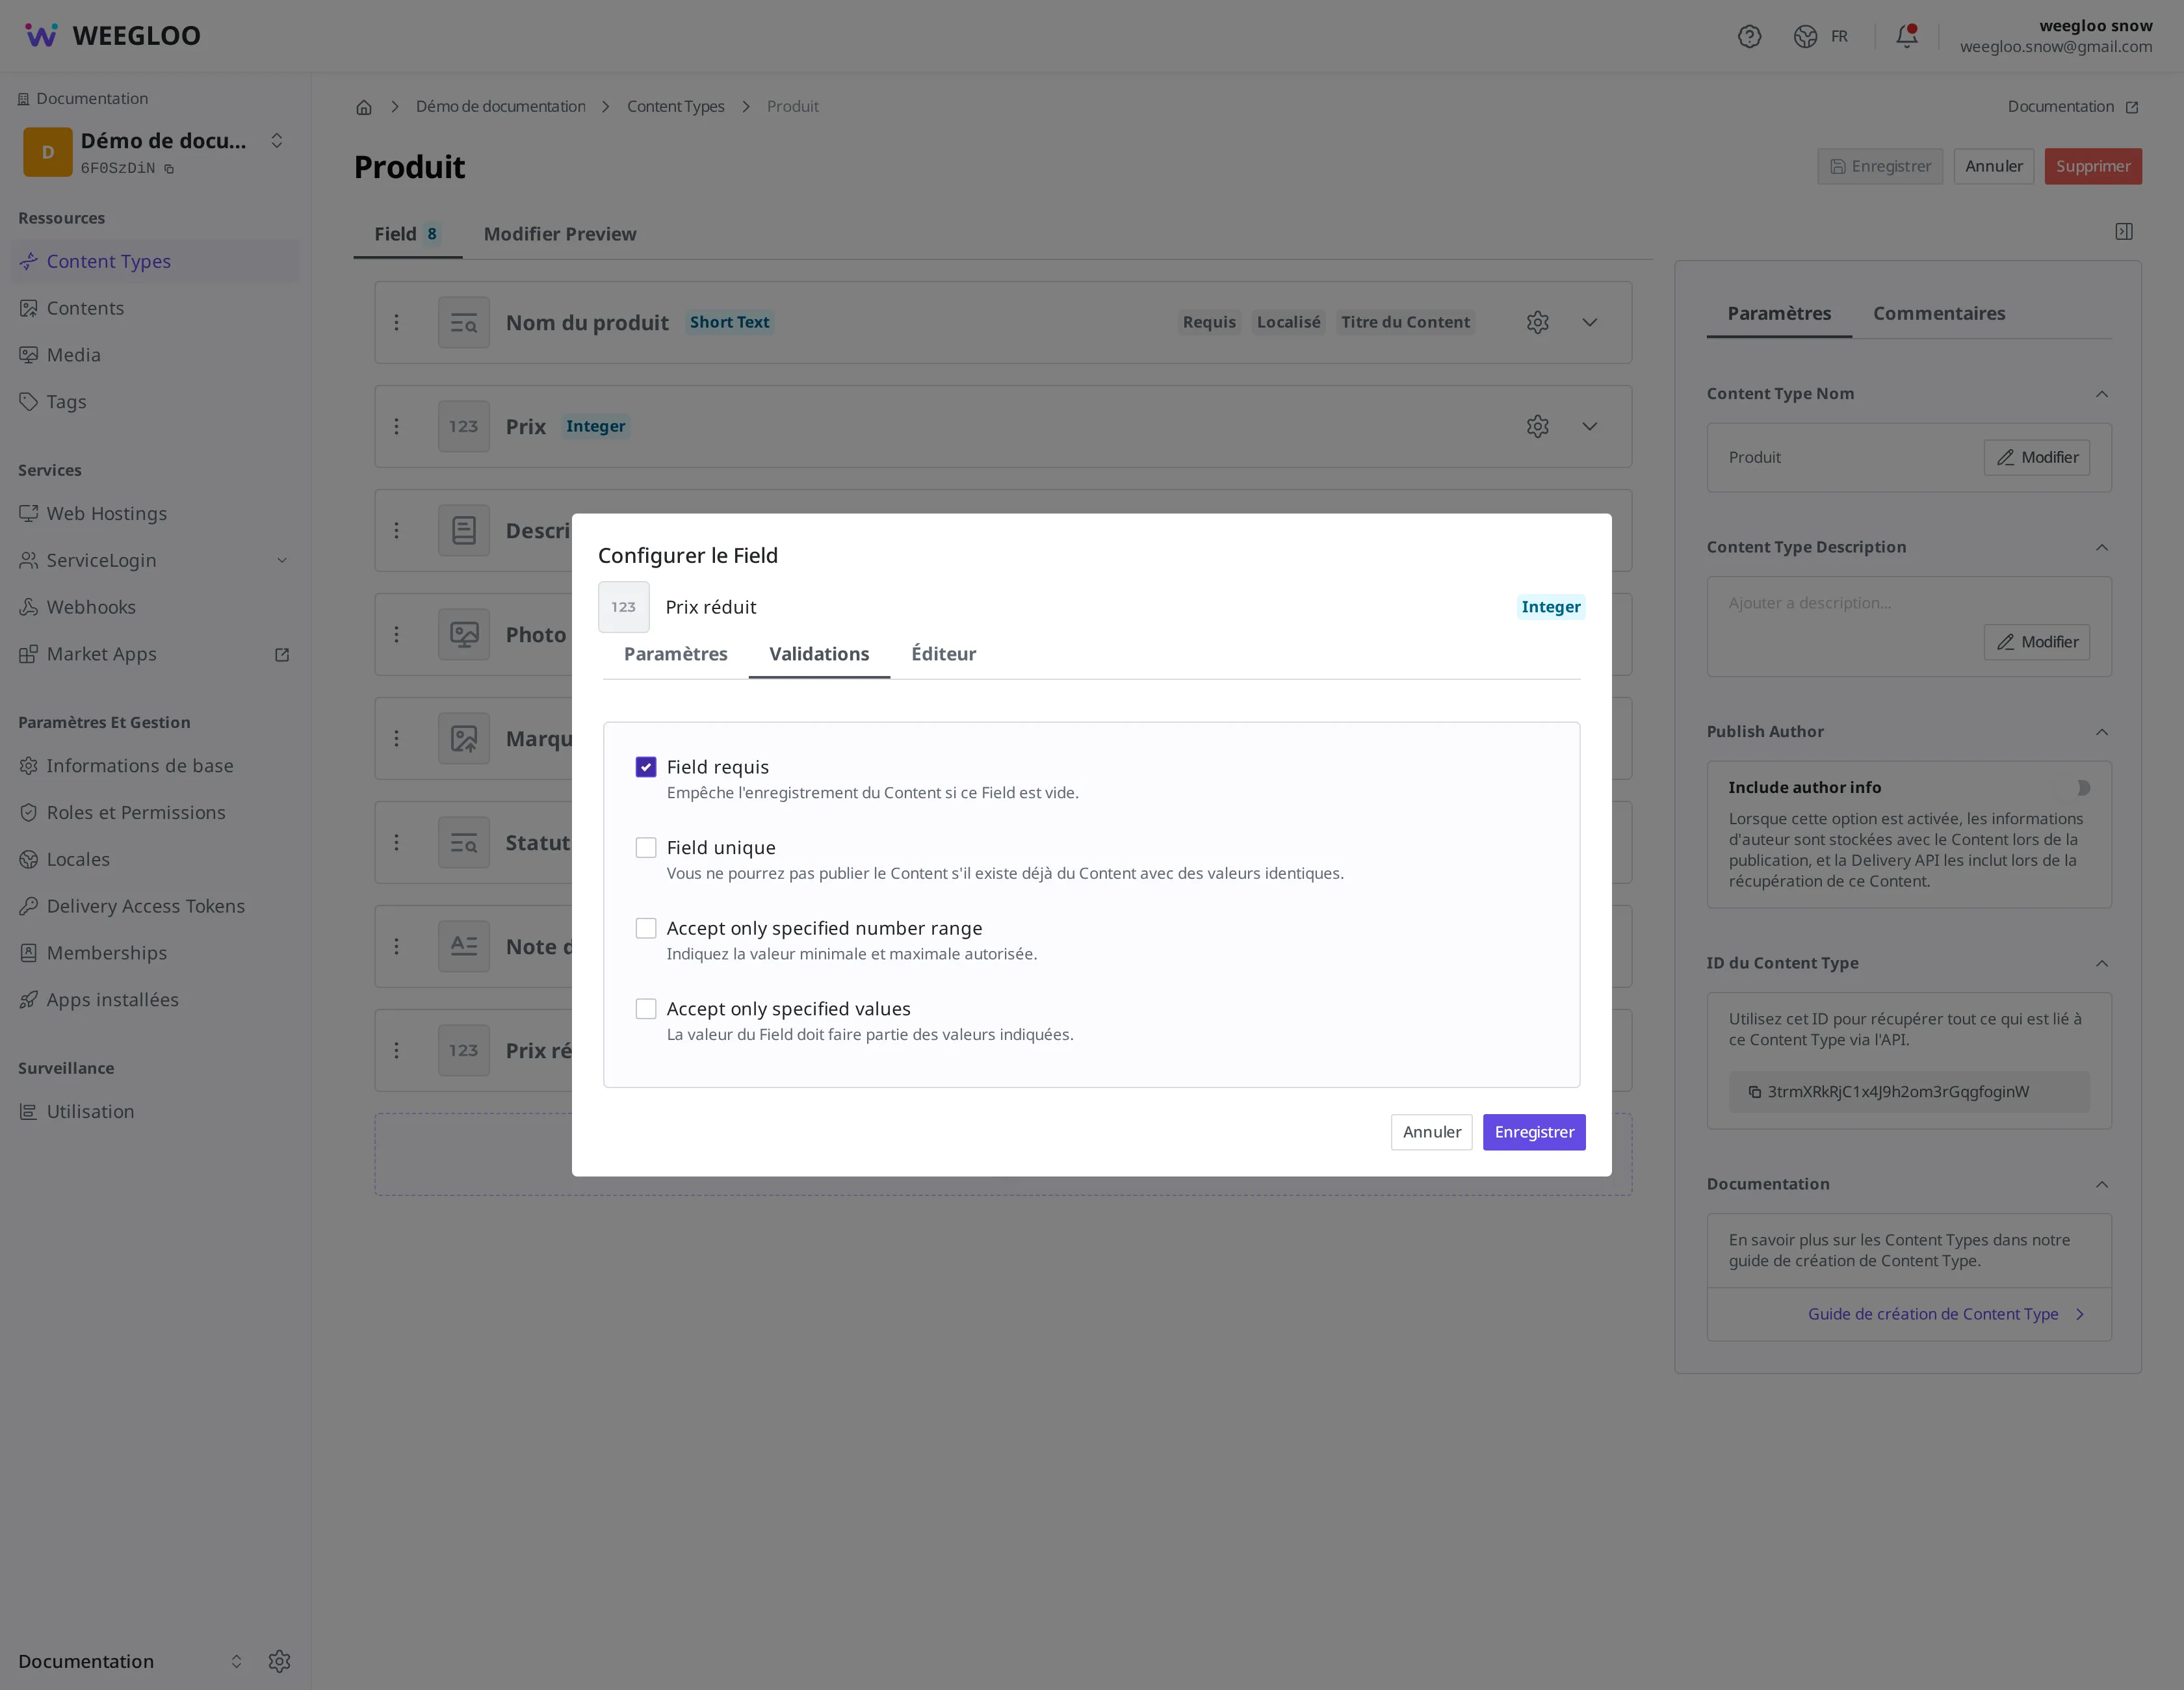Expand the Nom du produit field row chevron
The width and height of the screenshot is (2184, 1690).
click(x=1589, y=322)
